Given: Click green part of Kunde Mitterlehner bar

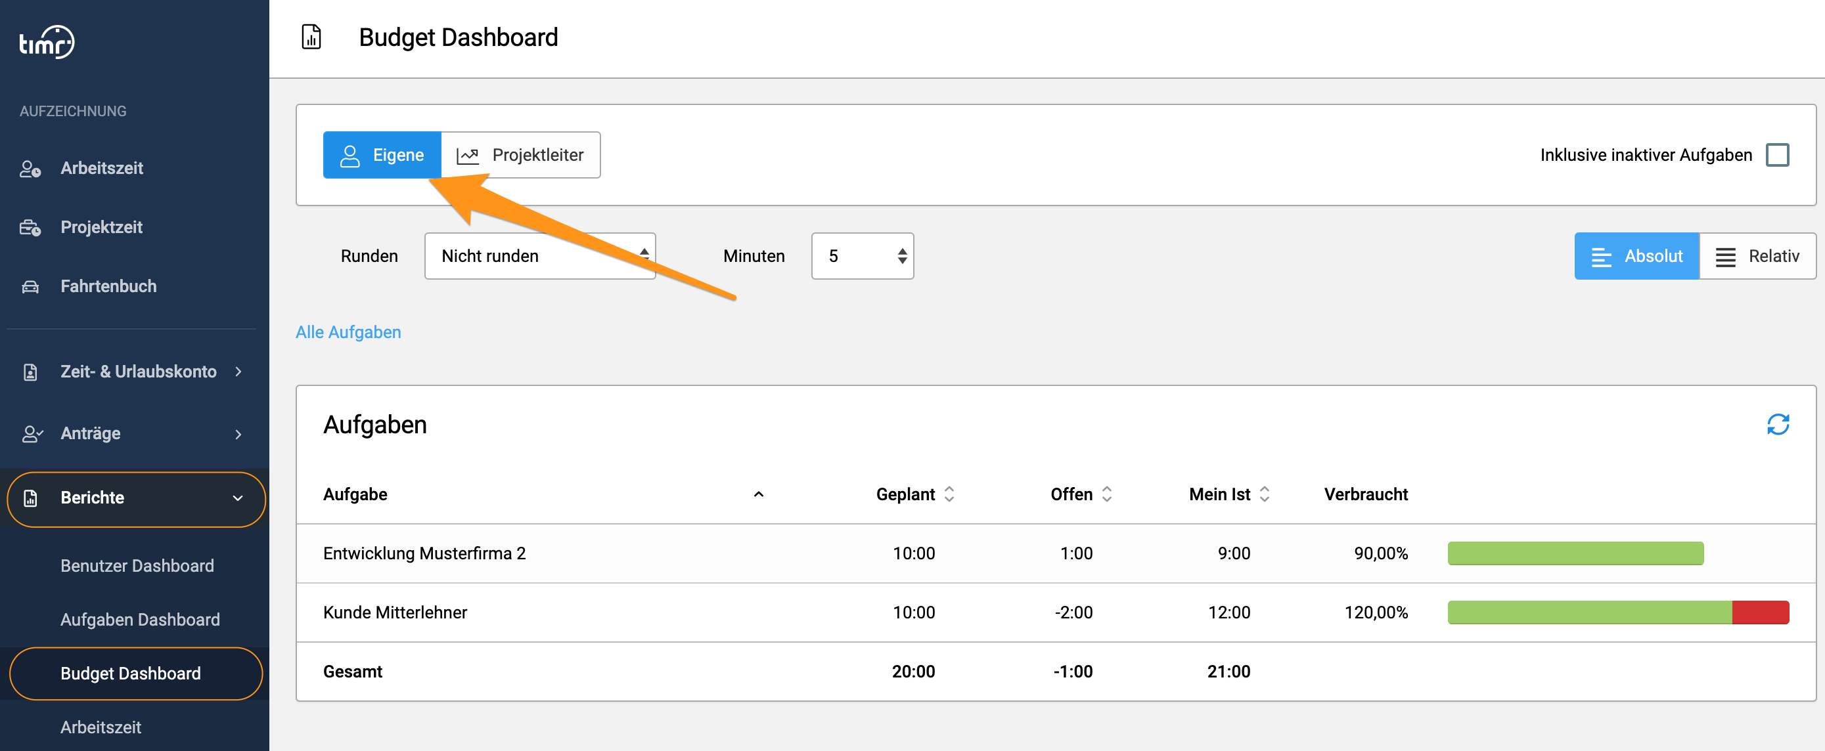Looking at the screenshot, I should coord(1590,612).
